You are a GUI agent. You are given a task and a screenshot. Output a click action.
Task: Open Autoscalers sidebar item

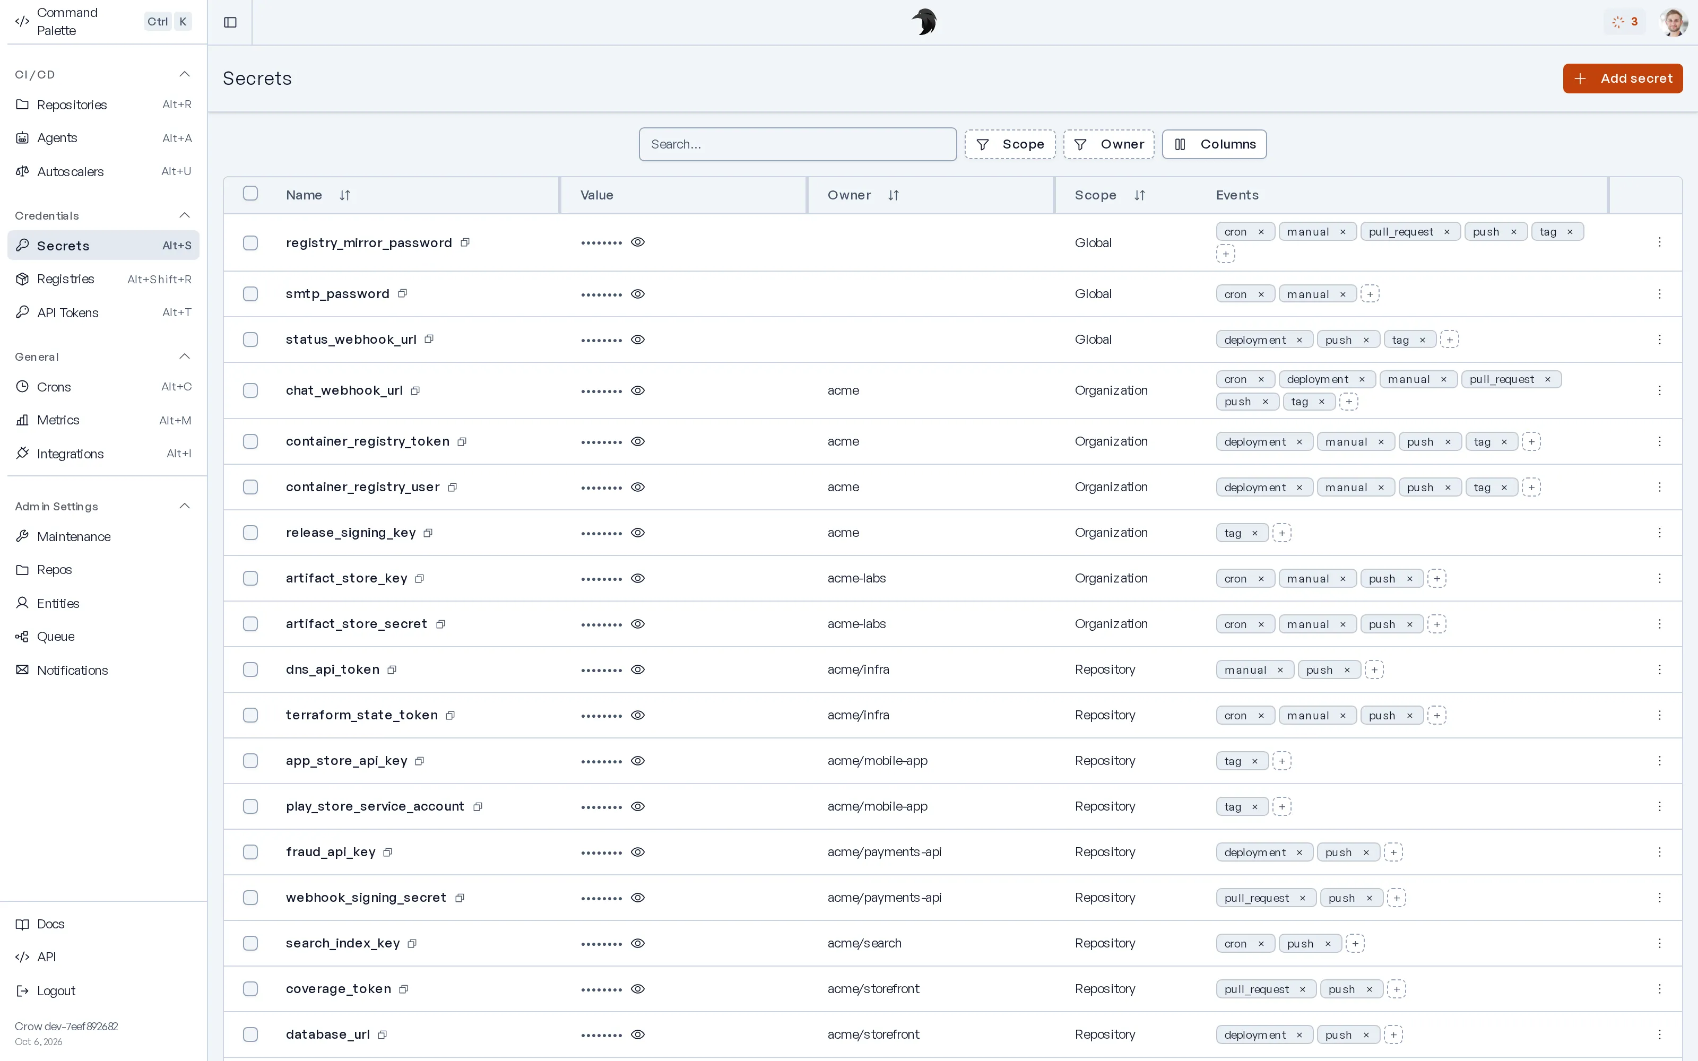(x=103, y=172)
